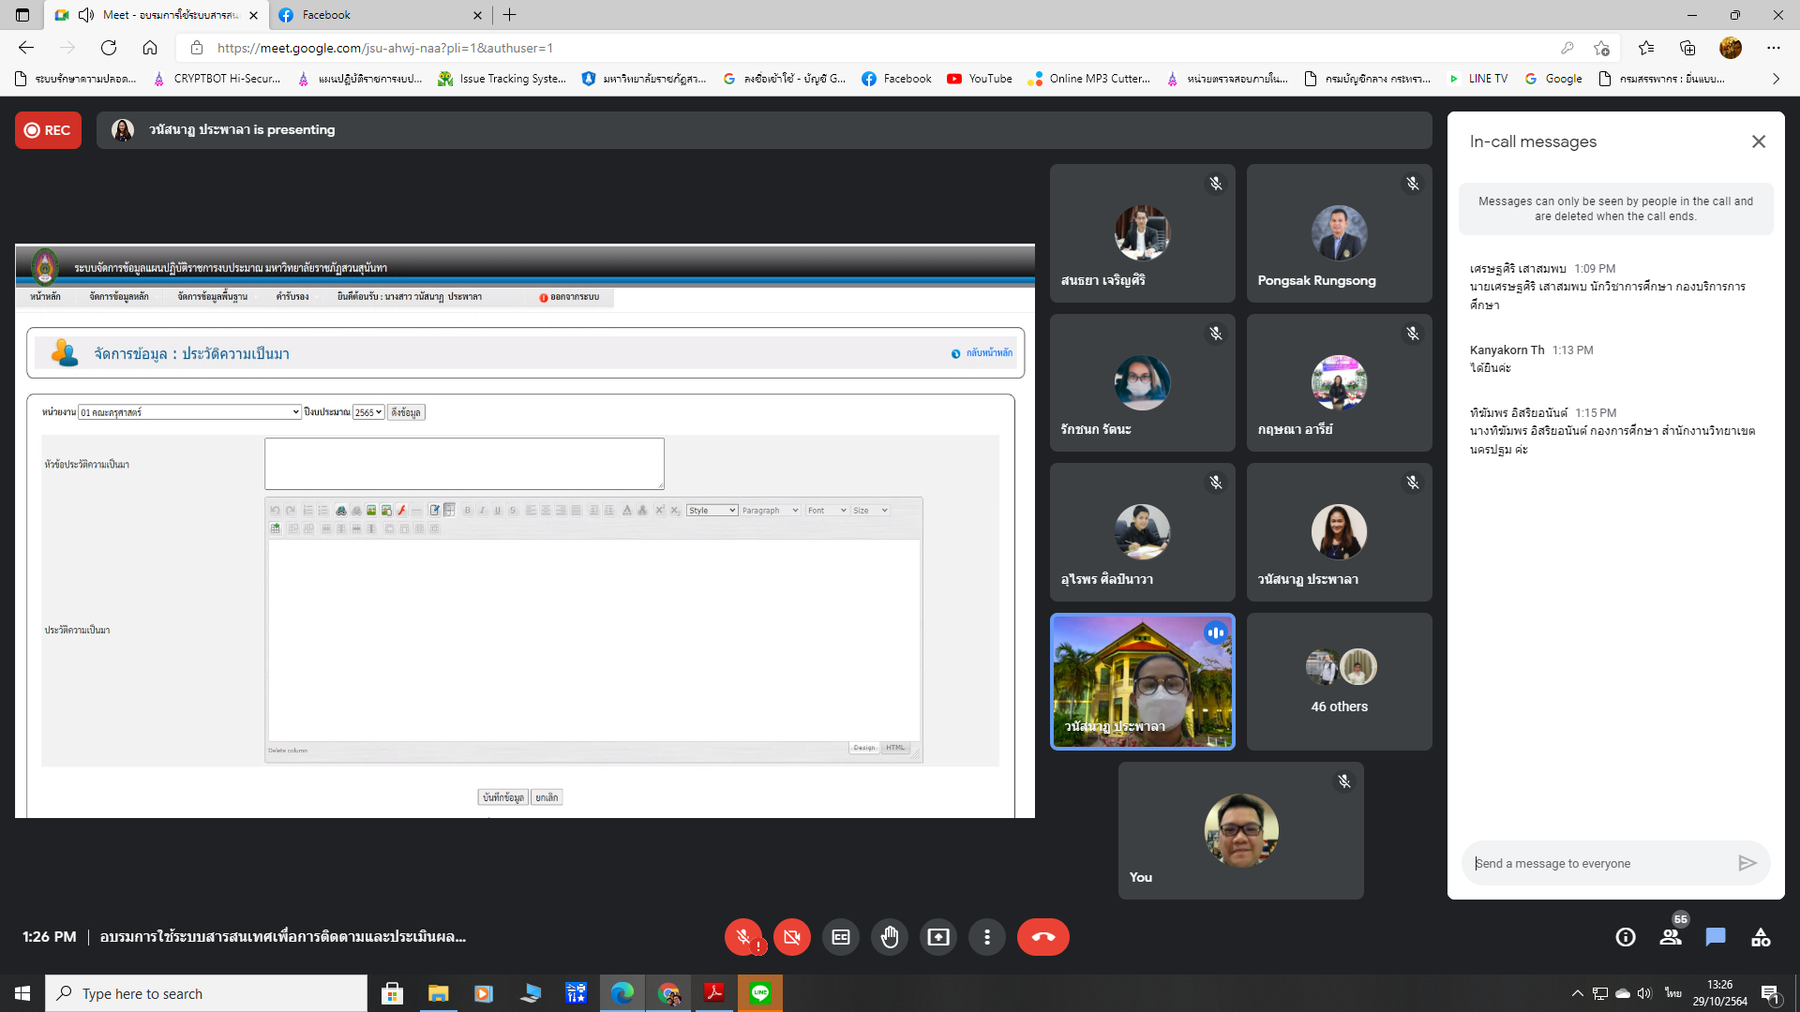The image size is (1800, 1012).
Task: Click the 46 others participant tile
Action: (1339, 681)
